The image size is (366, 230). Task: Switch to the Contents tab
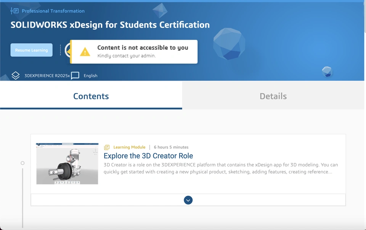point(91,96)
